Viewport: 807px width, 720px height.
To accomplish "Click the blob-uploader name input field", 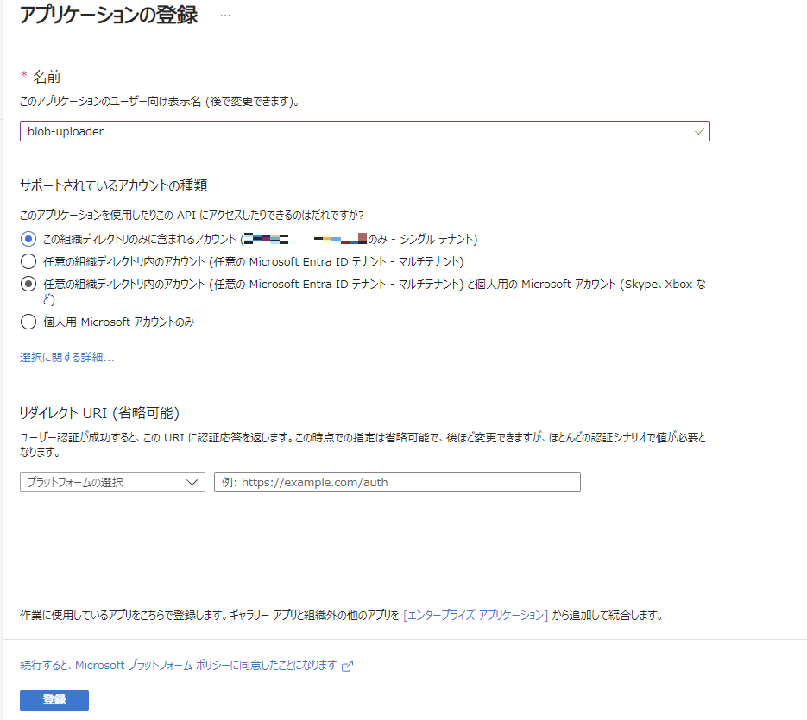I will [365, 131].
